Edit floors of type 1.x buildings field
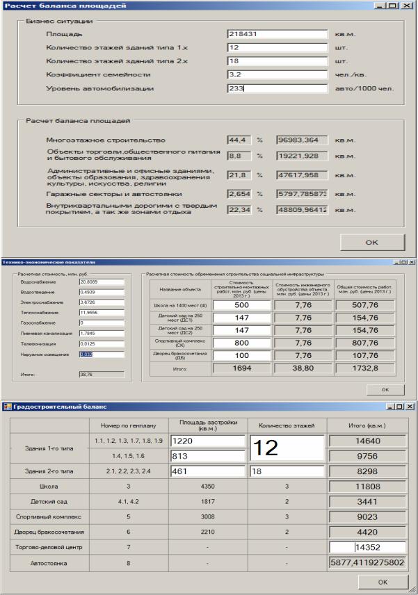Image resolution: width=418 pixels, height=595 pixels. tap(277, 48)
